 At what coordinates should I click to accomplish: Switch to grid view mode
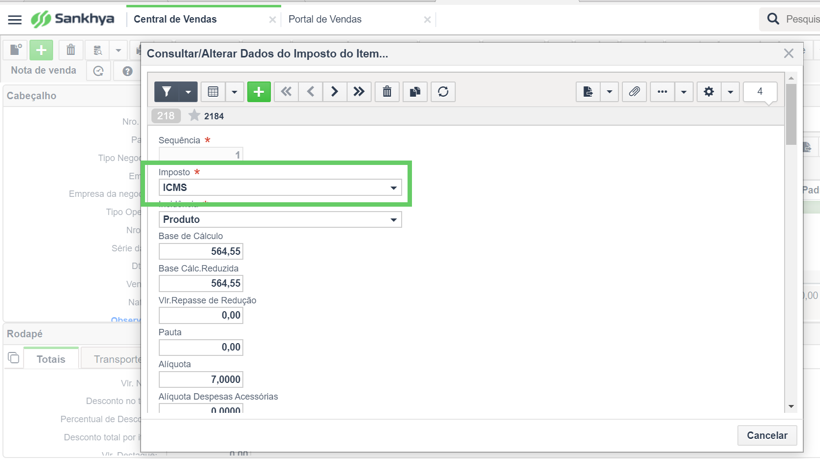pos(213,92)
